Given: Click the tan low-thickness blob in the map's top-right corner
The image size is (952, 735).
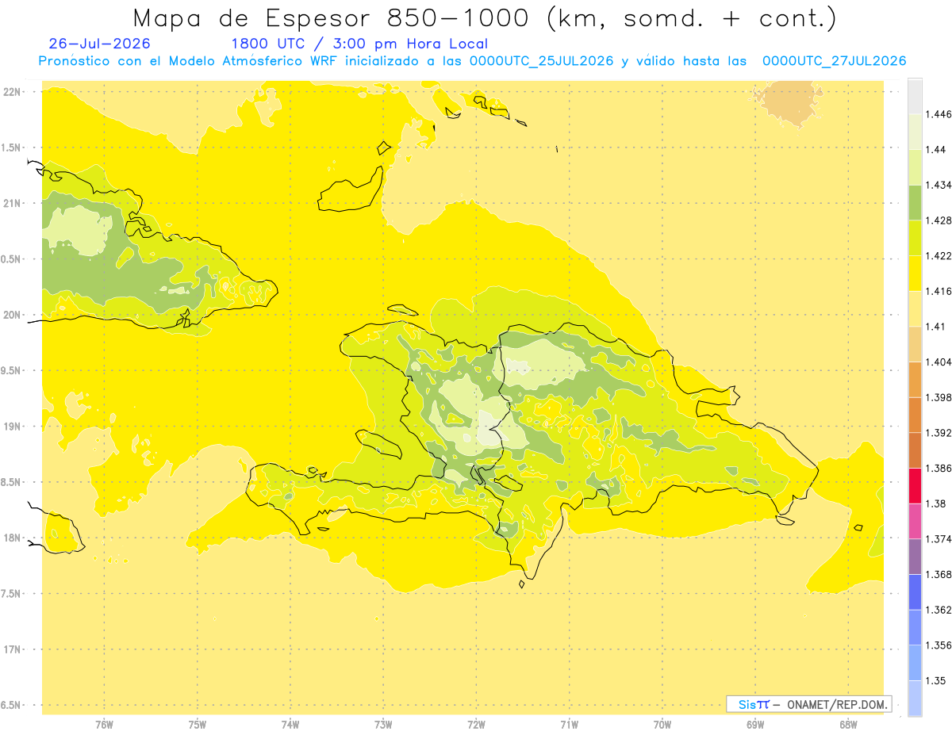Looking at the screenshot, I should click(787, 101).
